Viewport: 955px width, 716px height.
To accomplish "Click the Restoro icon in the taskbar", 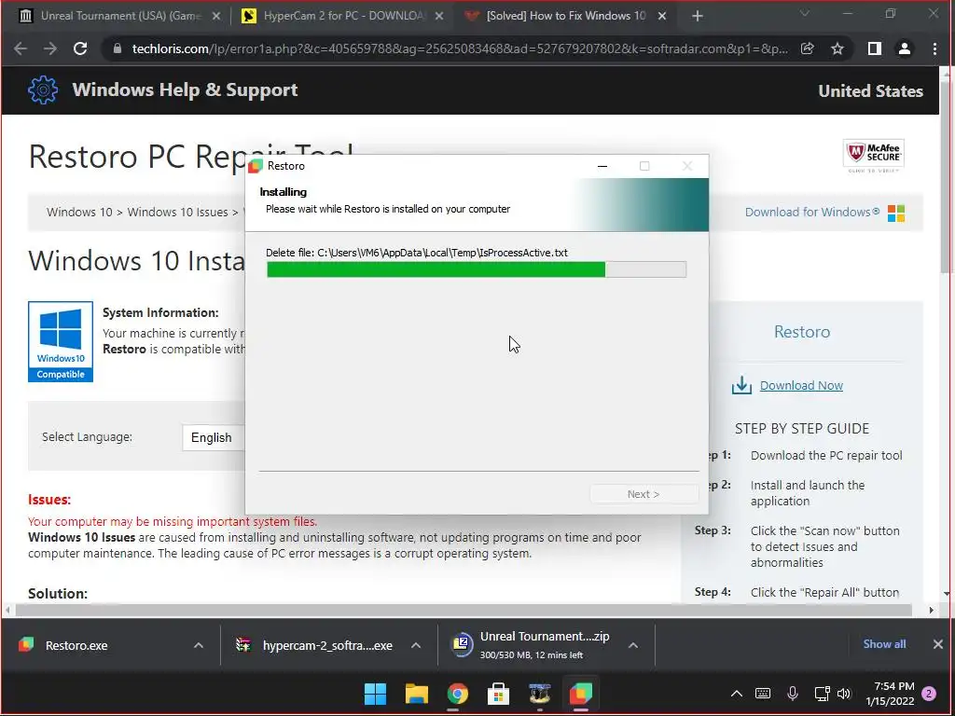I will pos(580,694).
